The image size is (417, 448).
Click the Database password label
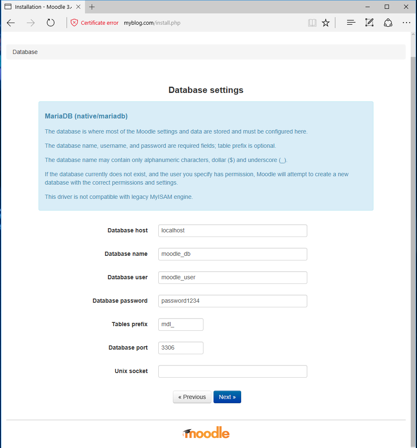(120, 301)
